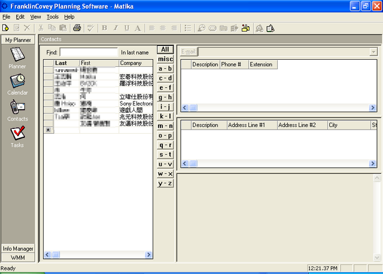Filter contacts by s - t

tap(165, 155)
